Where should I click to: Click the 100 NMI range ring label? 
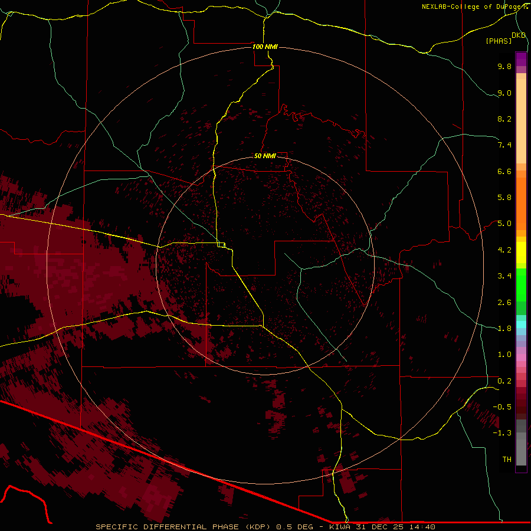pos(265,47)
